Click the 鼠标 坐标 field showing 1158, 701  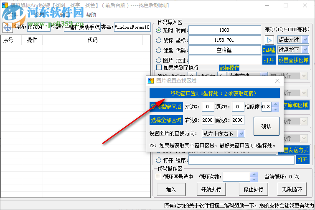point(225,40)
